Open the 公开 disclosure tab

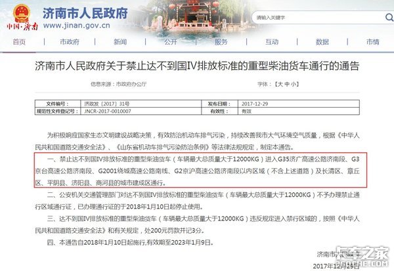coord(171,43)
